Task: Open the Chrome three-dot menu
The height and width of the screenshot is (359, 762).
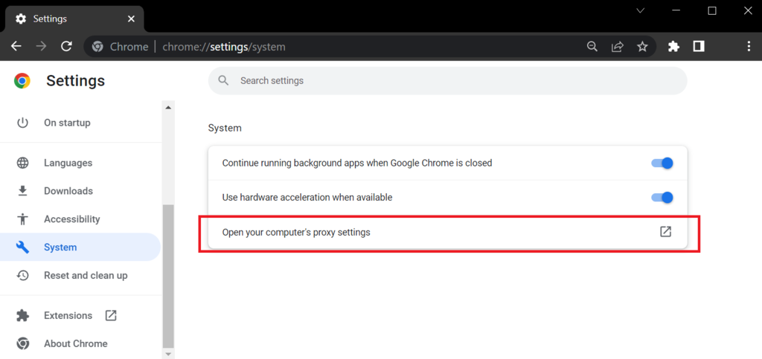Action: 749,46
